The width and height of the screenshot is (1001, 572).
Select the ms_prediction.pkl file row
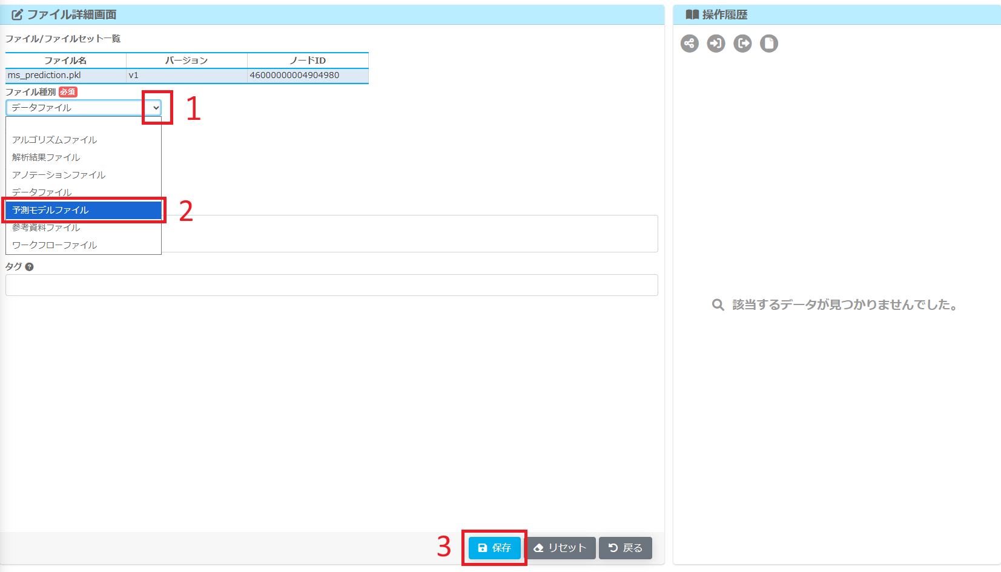(187, 76)
